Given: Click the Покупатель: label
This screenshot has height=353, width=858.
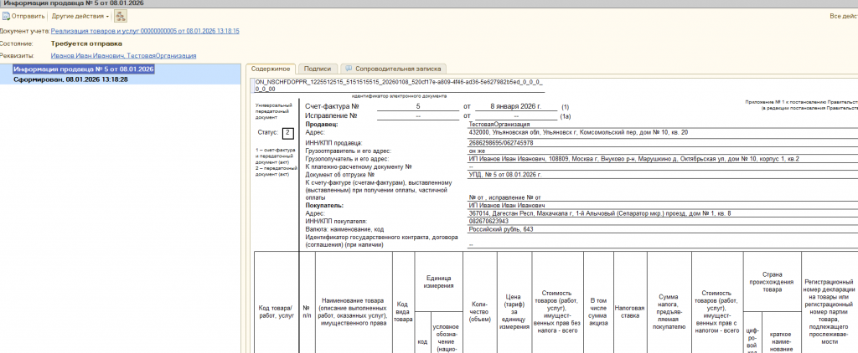Looking at the screenshot, I should [324, 206].
